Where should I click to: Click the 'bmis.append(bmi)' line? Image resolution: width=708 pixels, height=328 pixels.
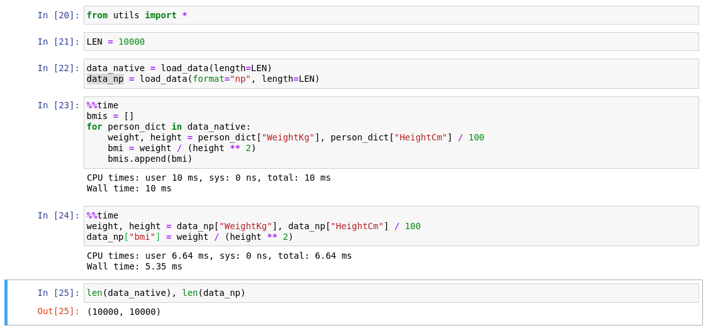click(150, 159)
